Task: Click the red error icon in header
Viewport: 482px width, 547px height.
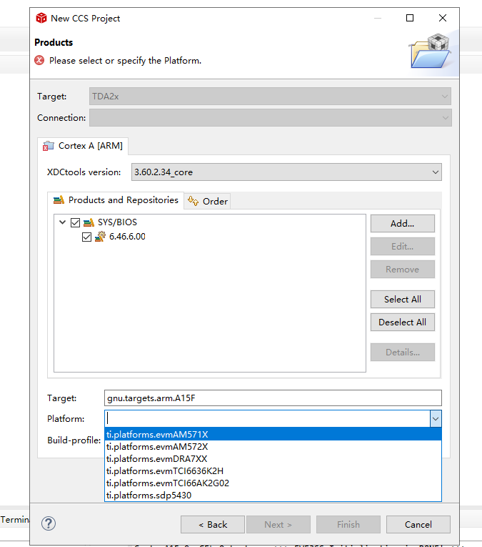Action: [39, 60]
